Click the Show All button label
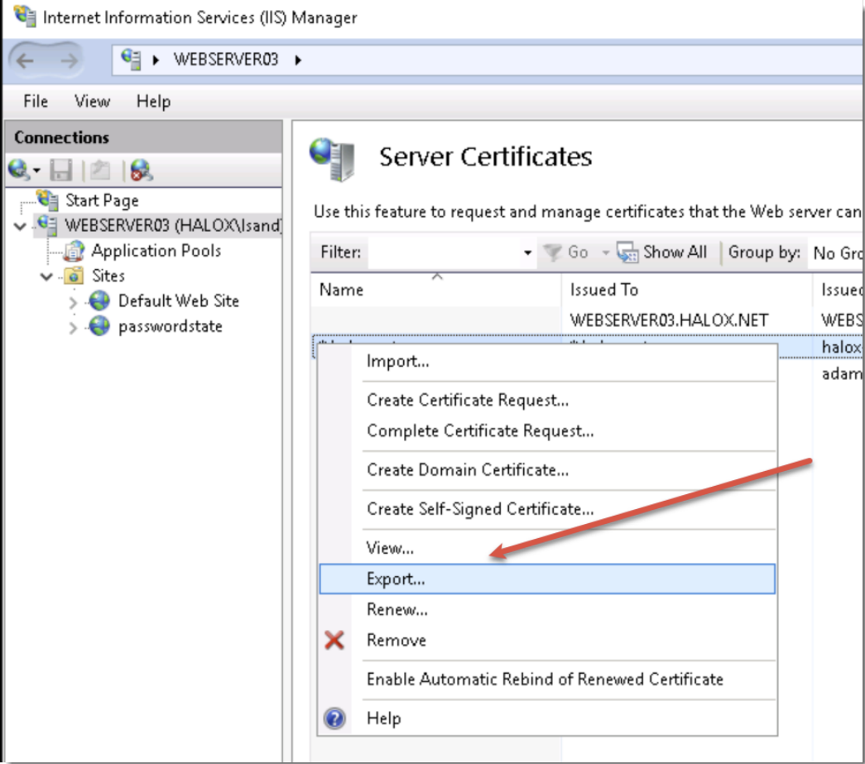The height and width of the screenshot is (764, 865). coord(675,252)
